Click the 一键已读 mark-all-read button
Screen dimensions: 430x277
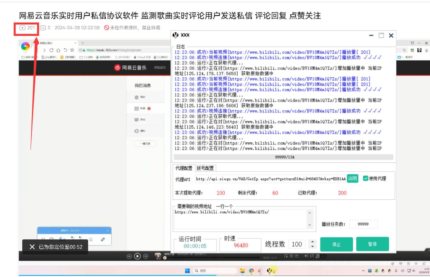[145, 144]
